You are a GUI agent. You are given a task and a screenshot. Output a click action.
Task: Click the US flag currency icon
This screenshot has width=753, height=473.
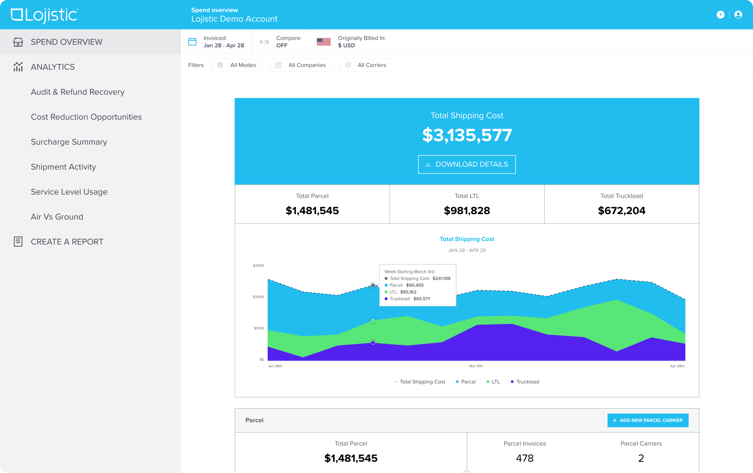pyautogui.click(x=324, y=41)
